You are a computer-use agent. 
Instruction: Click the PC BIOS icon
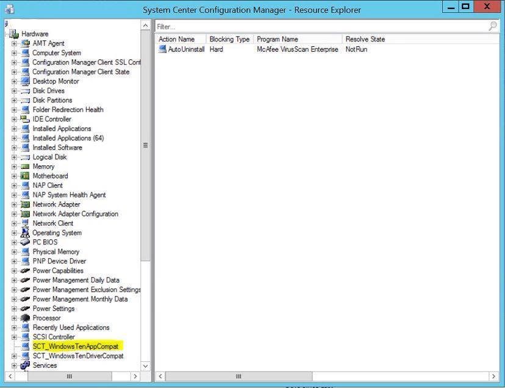pos(25,242)
